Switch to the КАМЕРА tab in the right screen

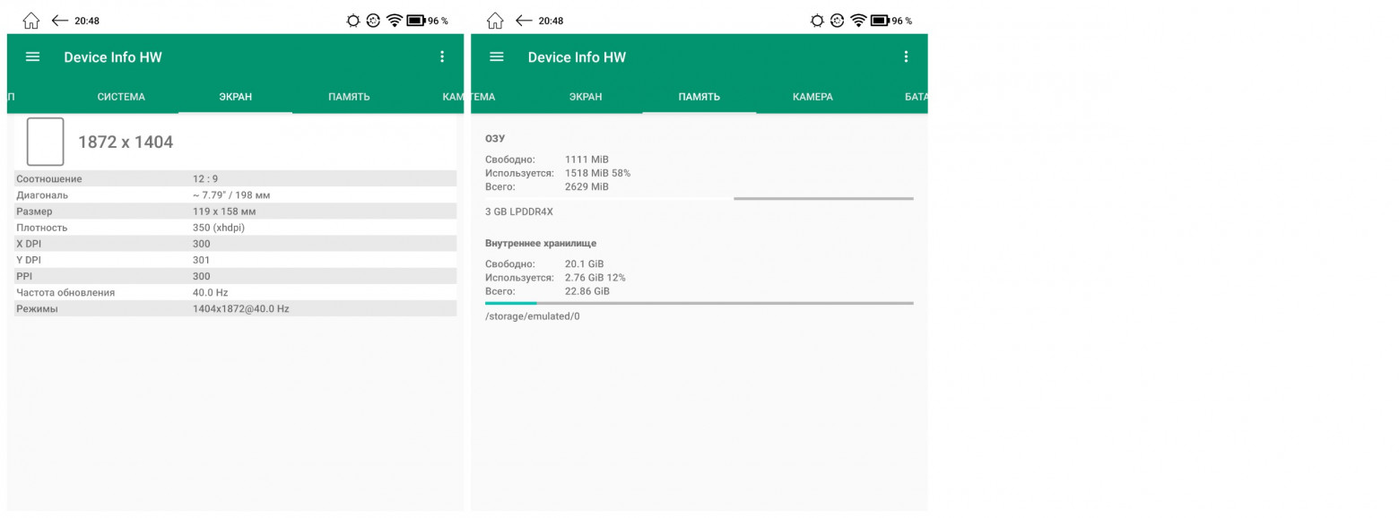[x=812, y=97]
